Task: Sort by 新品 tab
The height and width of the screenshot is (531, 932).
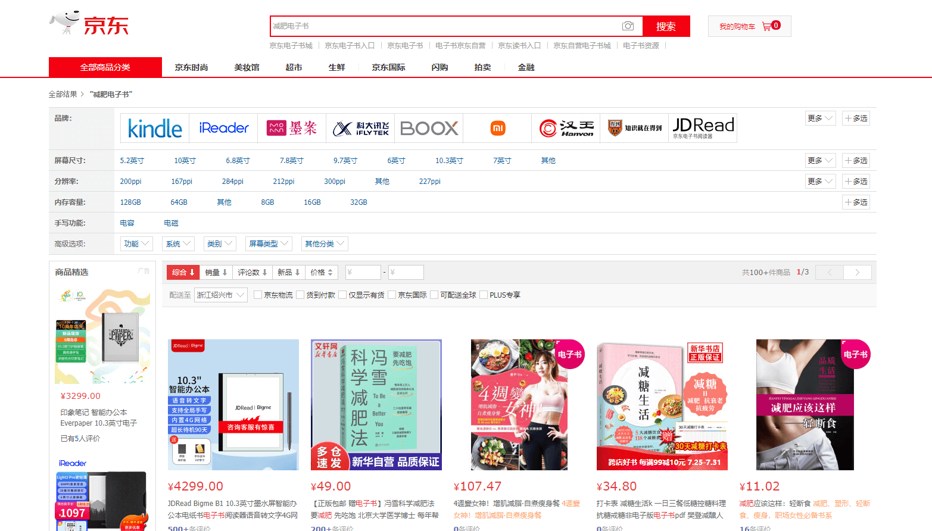Action: point(289,273)
